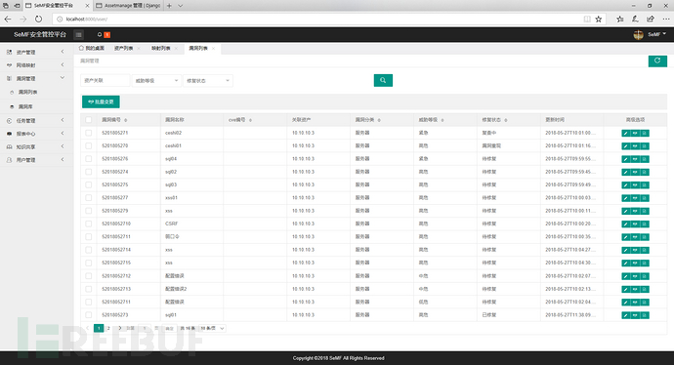Click the middle action icon for xss01

click(635, 198)
